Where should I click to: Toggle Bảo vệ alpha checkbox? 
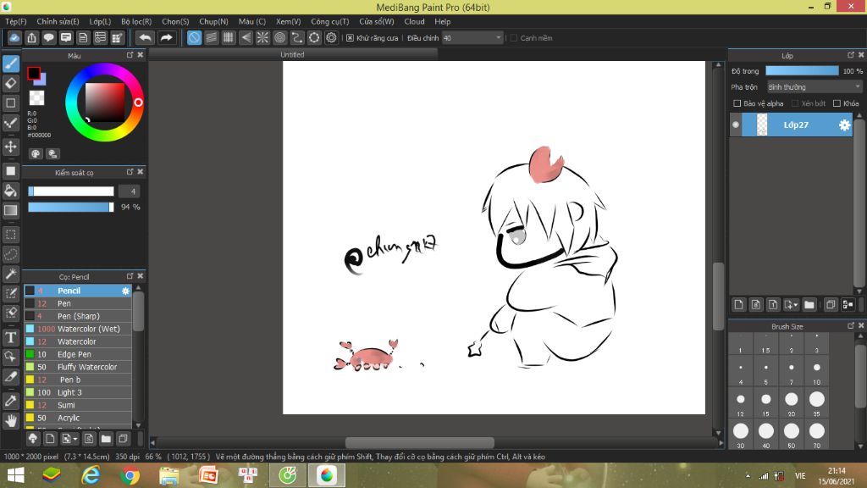pos(737,103)
